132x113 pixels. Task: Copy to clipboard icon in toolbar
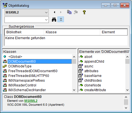[69, 12]
